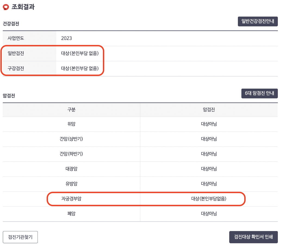This screenshot has width=286, height=246.
Task: Click the 간암(하반기) row
Action: [71, 154]
